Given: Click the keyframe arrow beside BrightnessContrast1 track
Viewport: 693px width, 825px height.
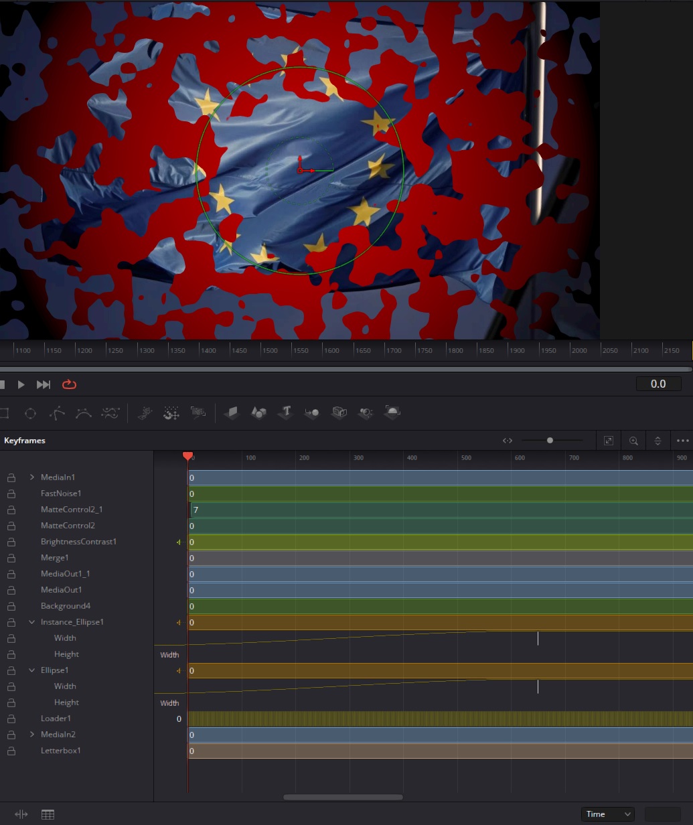Looking at the screenshot, I should [179, 542].
